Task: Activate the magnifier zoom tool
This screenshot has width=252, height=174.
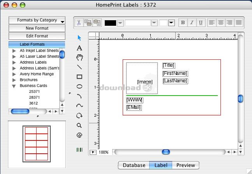Action: pyautogui.click(x=79, y=126)
